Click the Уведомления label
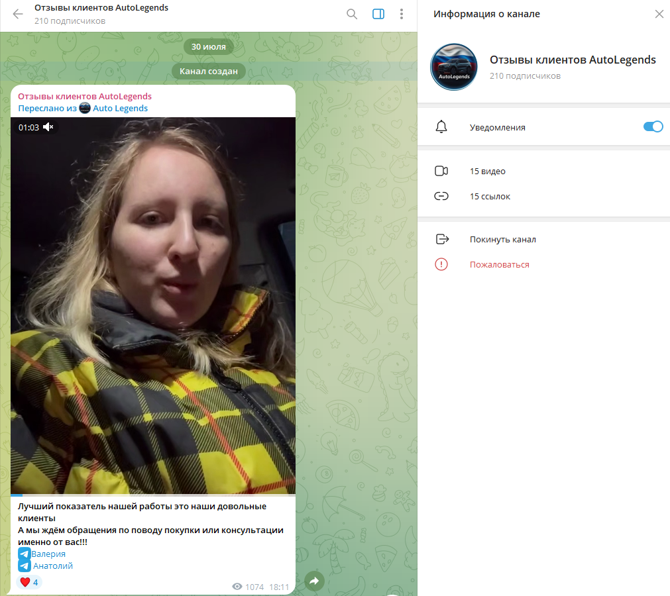This screenshot has height=596, width=670. pos(498,127)
